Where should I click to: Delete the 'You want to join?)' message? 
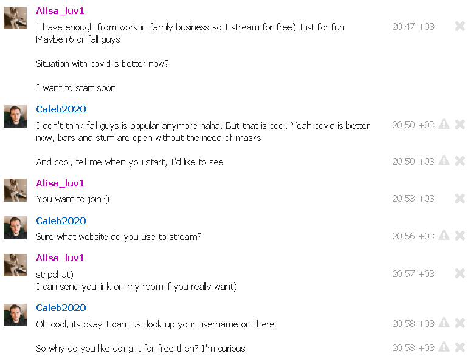[x=460, y=199]
